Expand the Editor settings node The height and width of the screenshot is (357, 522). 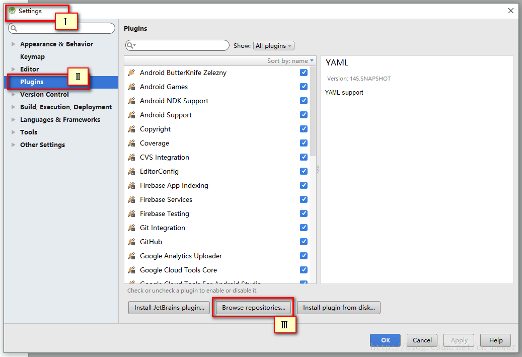point(13,69)
